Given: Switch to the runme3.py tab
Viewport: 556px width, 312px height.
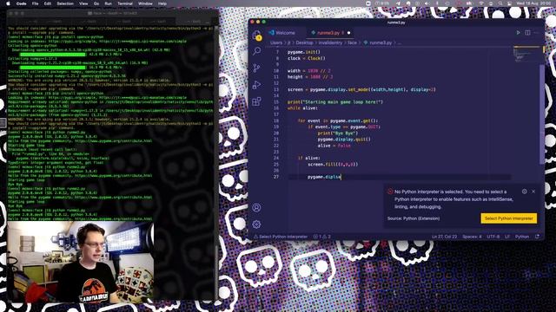Looking at the screenshot, I should click(x=328, y=33).
